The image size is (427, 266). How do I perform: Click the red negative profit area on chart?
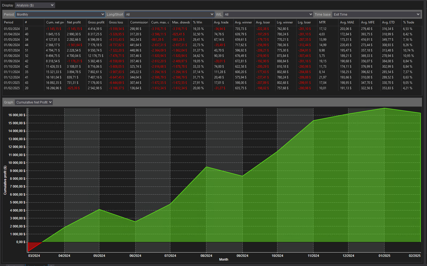pyautogui.click(x=32, y=246)
